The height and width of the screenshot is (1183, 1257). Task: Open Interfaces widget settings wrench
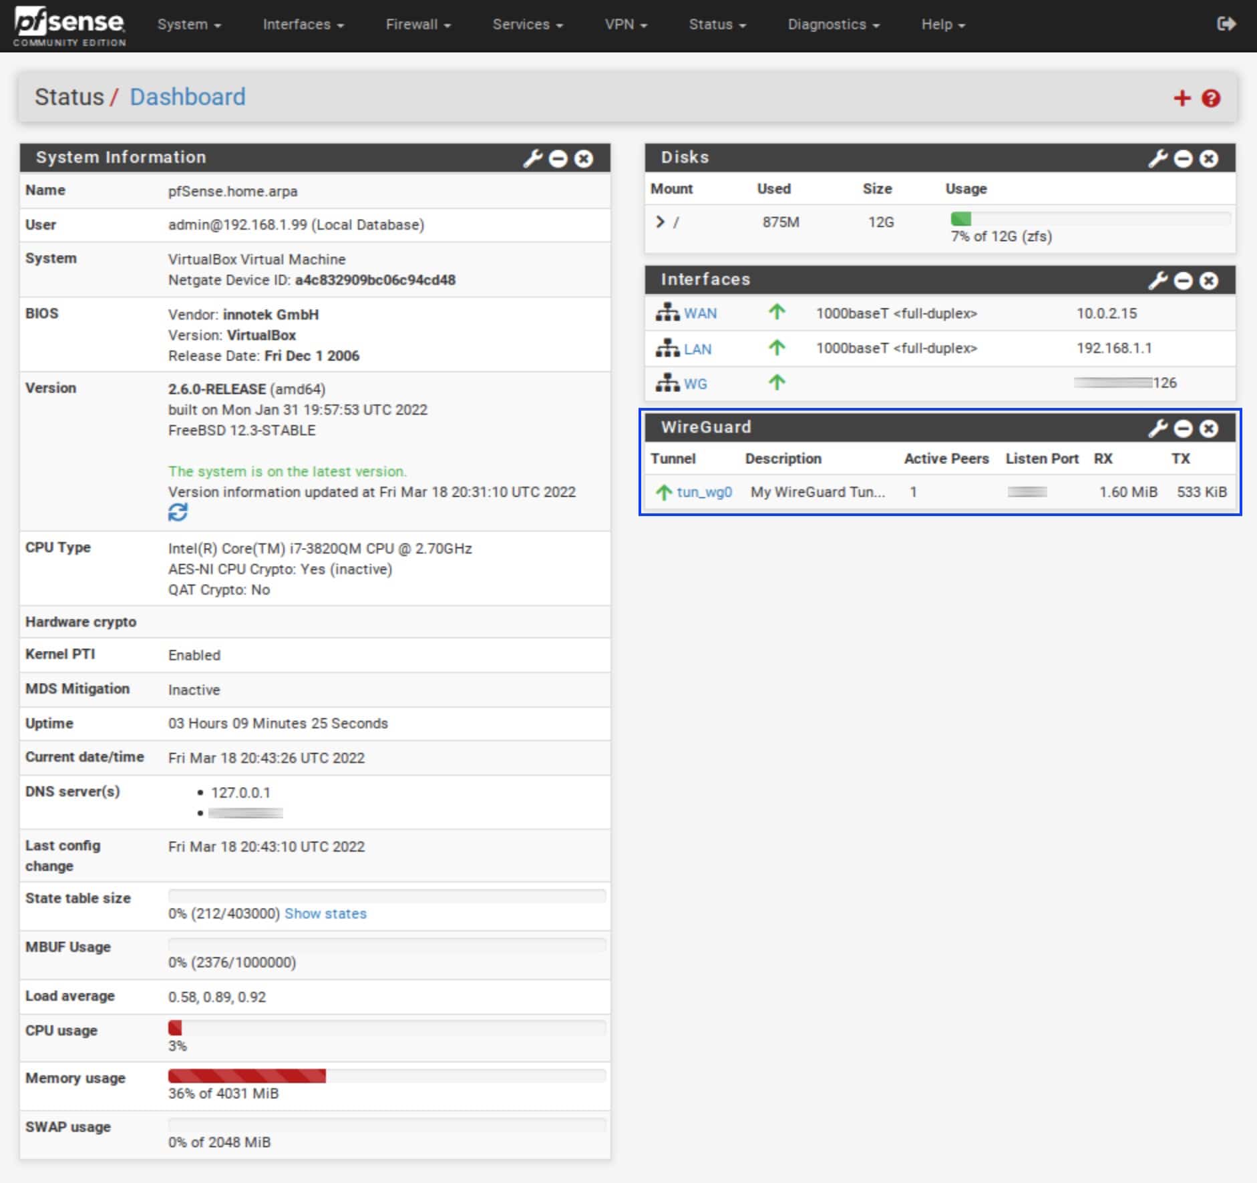[x=1157, y=280]
